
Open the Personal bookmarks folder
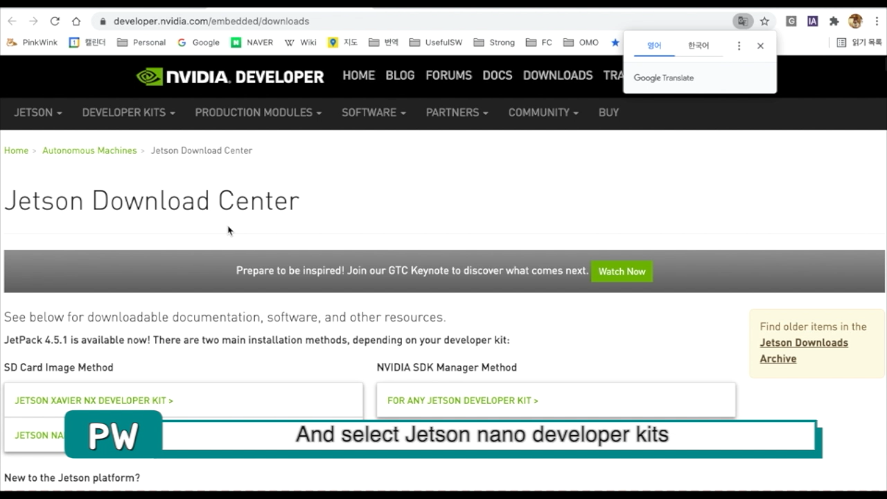141,42
